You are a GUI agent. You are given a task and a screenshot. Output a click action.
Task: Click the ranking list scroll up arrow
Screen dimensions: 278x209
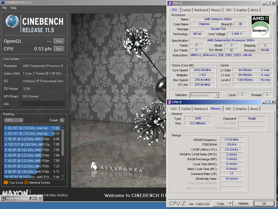point(63,127)
